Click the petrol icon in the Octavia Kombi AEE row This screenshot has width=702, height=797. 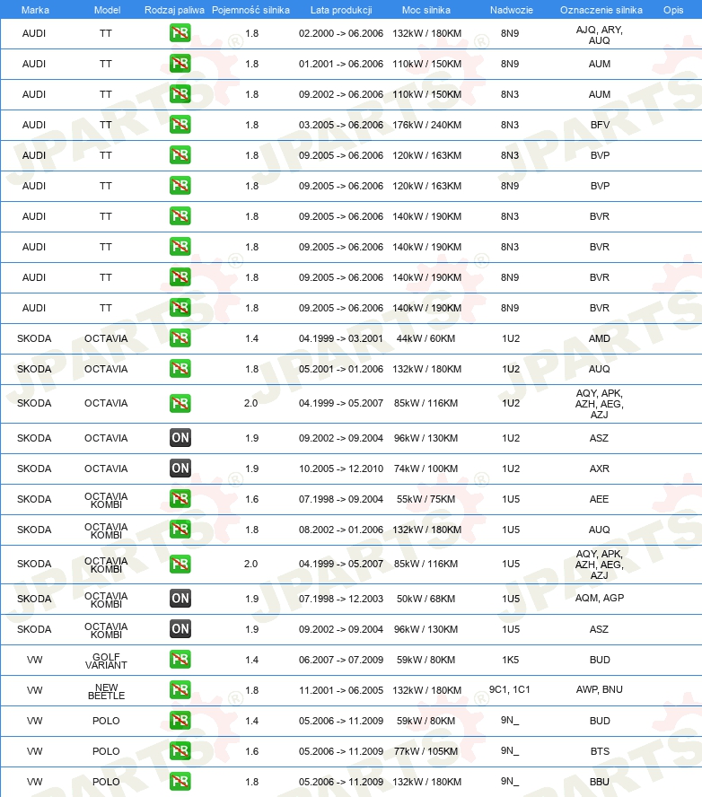point(180,499)
